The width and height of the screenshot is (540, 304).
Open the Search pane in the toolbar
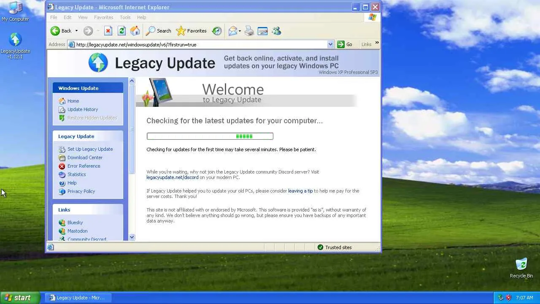point(159,31)
